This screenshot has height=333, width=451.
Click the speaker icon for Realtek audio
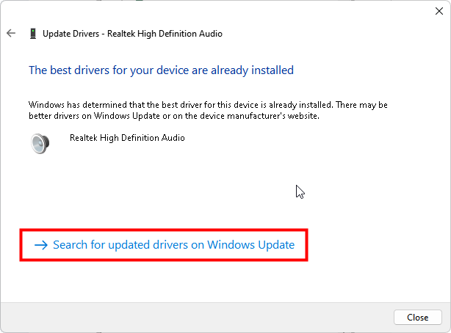[40, 143]
